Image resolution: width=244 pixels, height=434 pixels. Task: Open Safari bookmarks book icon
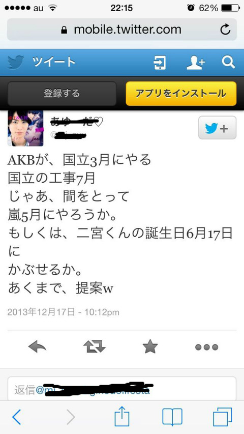point(172,417)
